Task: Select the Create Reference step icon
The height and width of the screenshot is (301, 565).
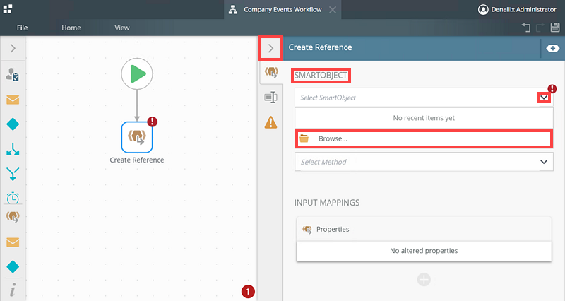Action: [x=137, y=137]
